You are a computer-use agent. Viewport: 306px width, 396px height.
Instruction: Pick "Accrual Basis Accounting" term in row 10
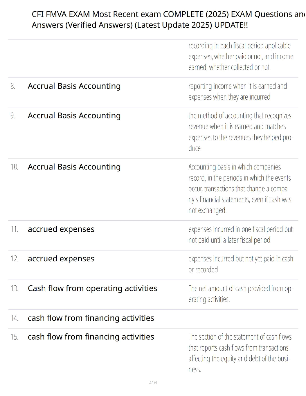74,167
